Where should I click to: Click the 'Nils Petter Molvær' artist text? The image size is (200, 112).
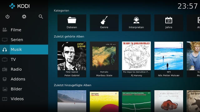169,75
